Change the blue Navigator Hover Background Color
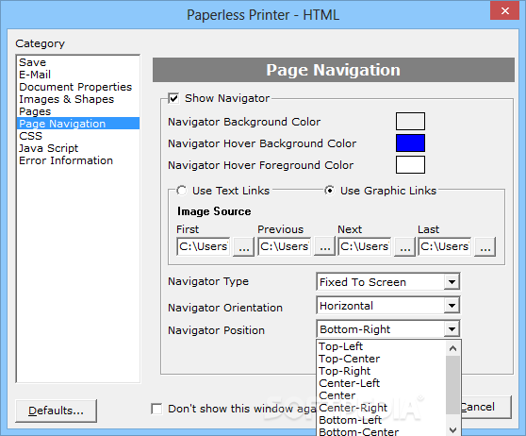Image resolution: width=526 pixels, height=436 pixels. [410, 143]
